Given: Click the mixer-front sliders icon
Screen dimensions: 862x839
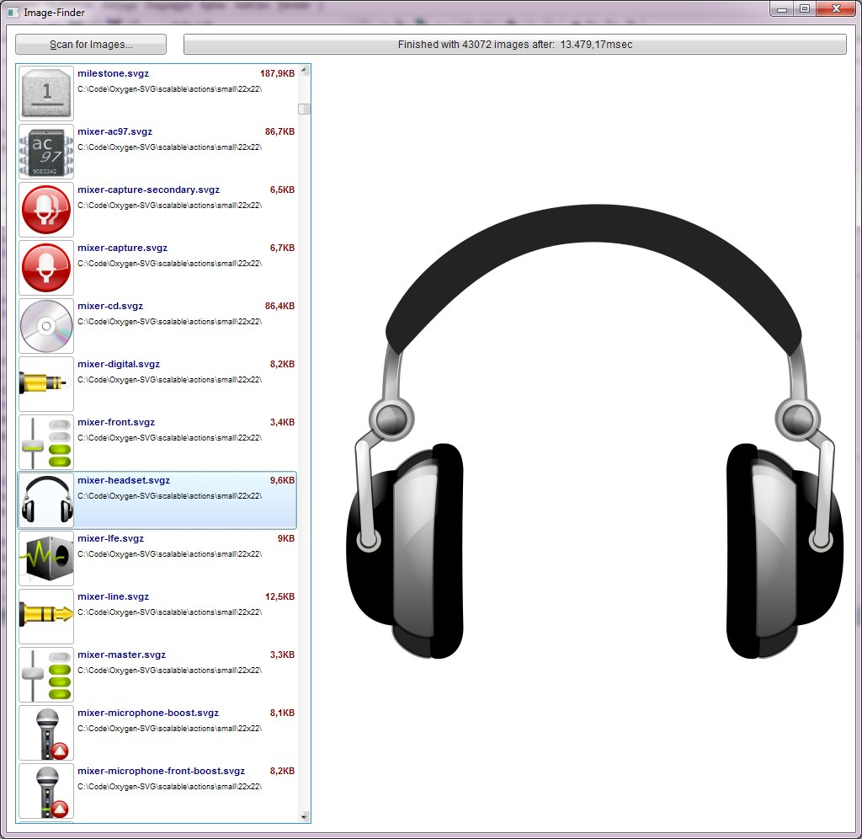Looking at the screenshot, I should (45, 441).
